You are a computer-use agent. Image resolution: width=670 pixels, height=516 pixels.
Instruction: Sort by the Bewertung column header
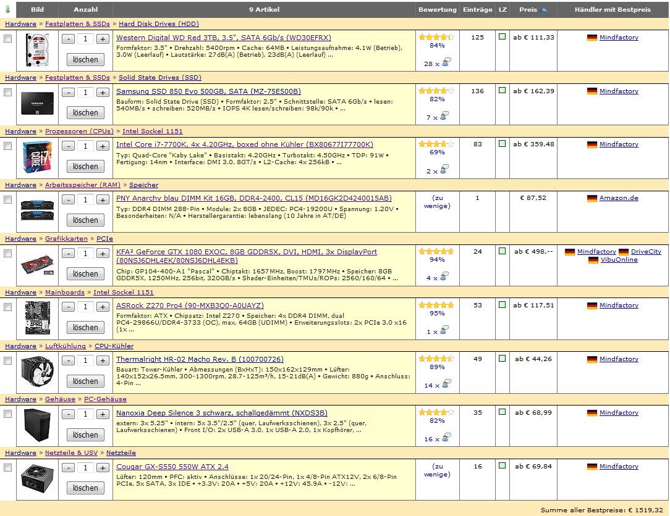coord(437,9)
